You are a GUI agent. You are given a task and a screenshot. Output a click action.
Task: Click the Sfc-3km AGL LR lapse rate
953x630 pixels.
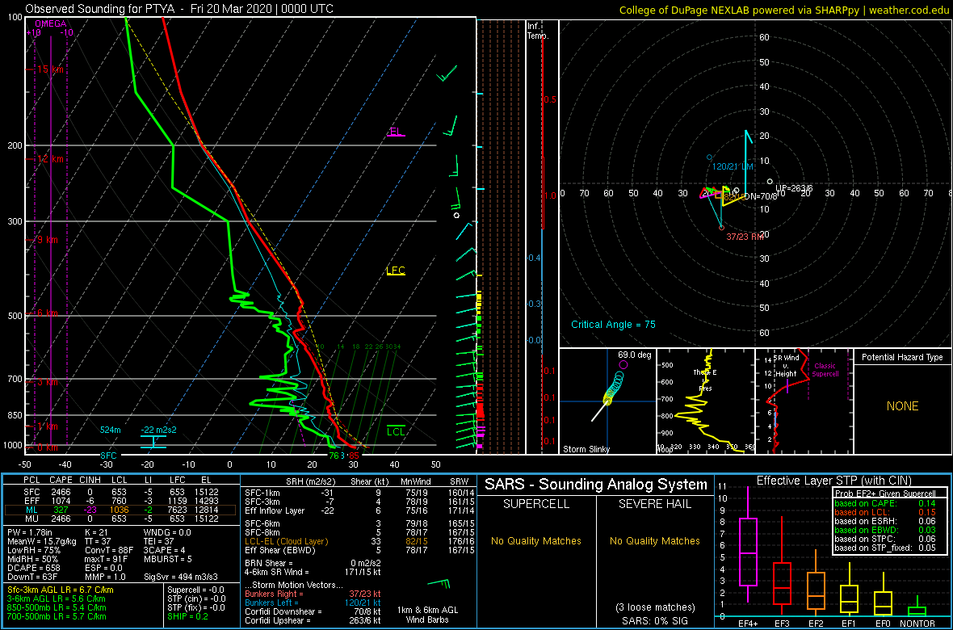tap(61, 590)
